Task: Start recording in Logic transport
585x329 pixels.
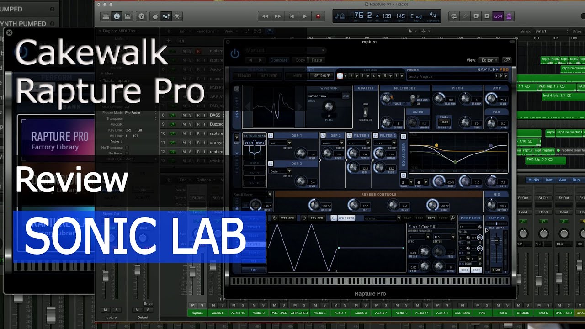Action: click(x=318, y=16)
